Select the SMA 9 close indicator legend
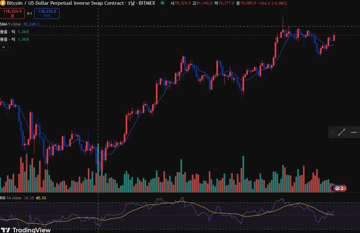Viewport: 360px width, 233px height. (x=11, y=24)
